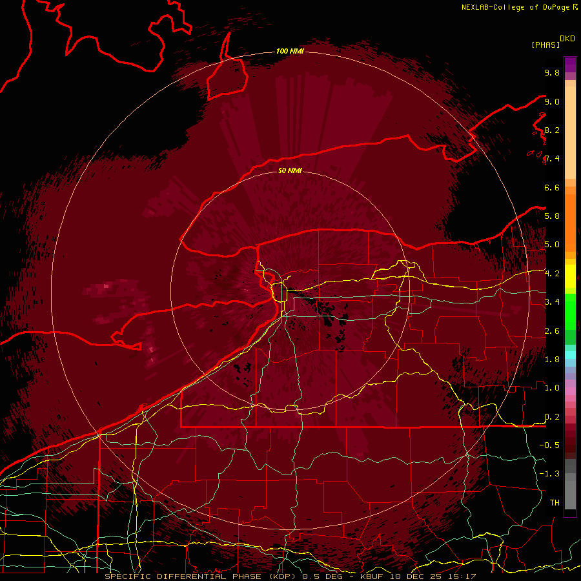Click the 5.0 legend value
This screenshot has height=581, width=581.
(552, 245)
